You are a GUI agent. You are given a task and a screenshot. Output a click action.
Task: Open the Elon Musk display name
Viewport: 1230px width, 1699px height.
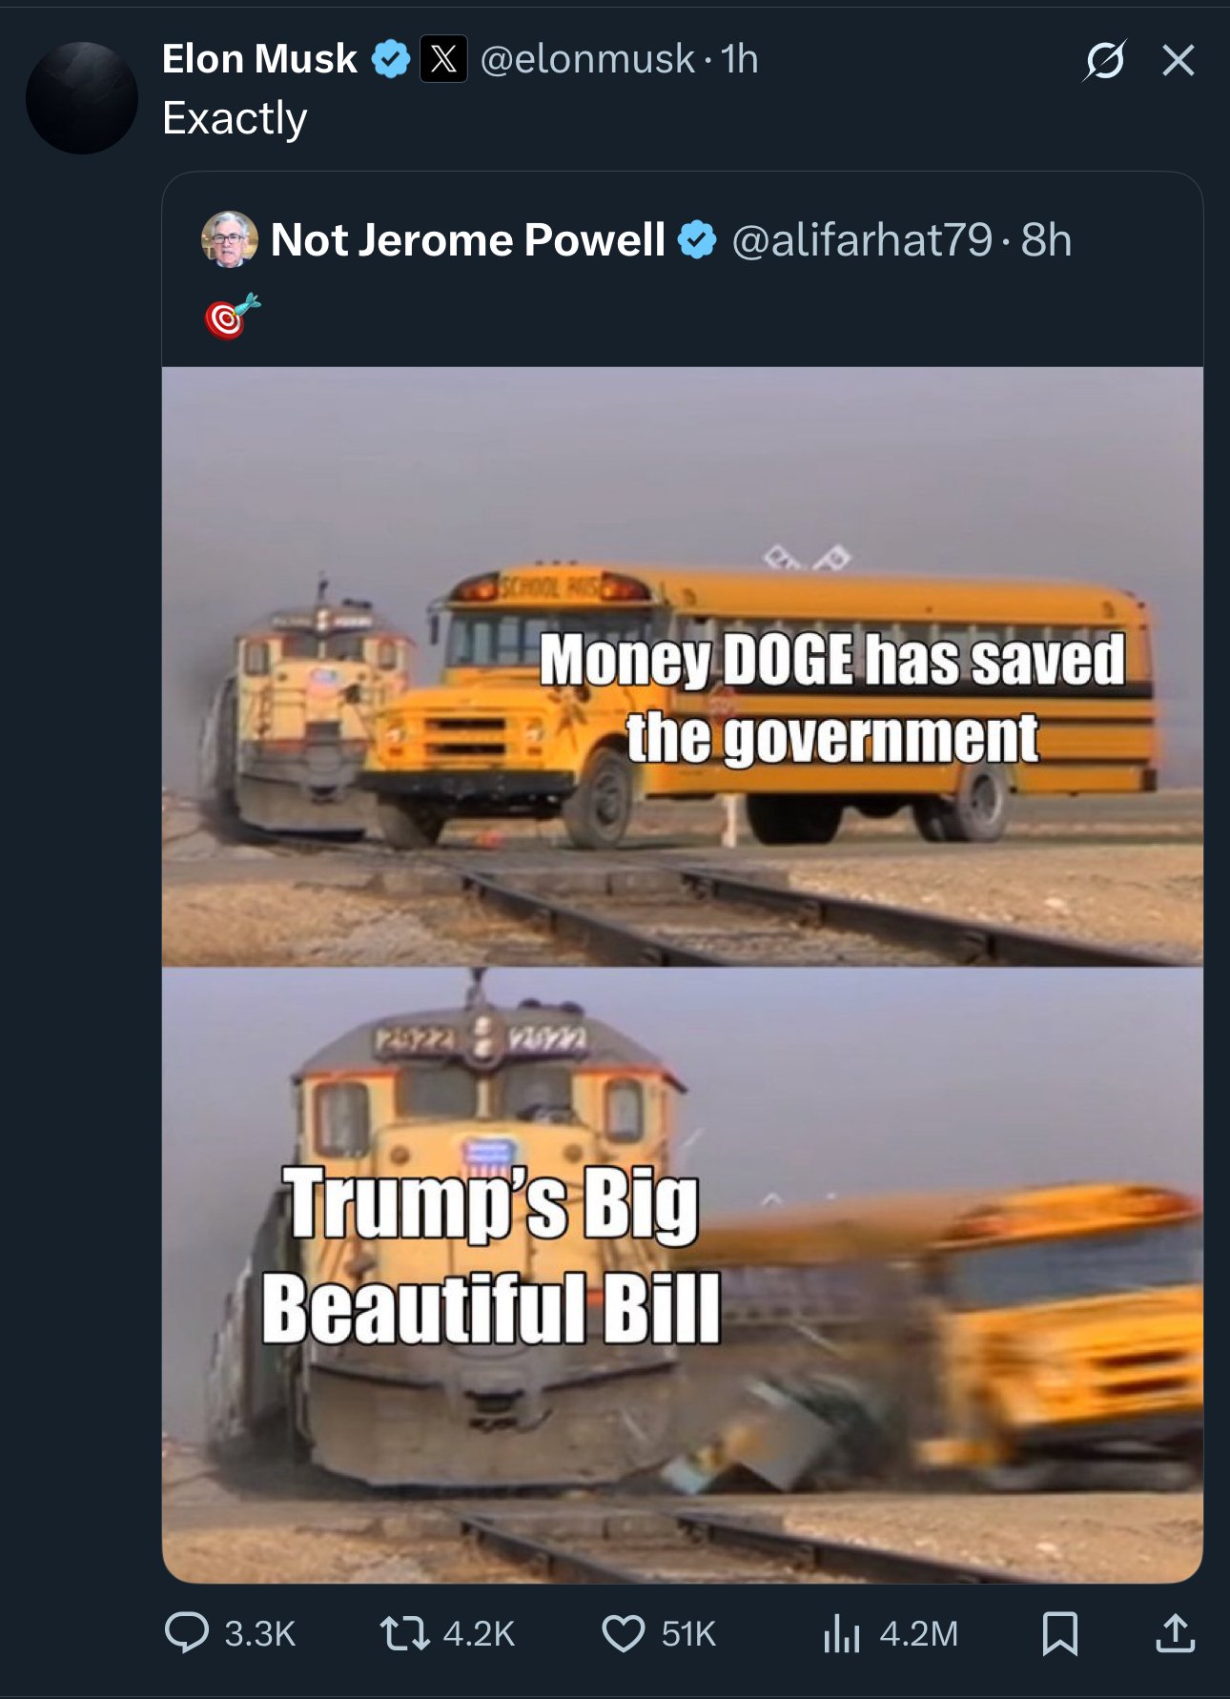(259, 59)
